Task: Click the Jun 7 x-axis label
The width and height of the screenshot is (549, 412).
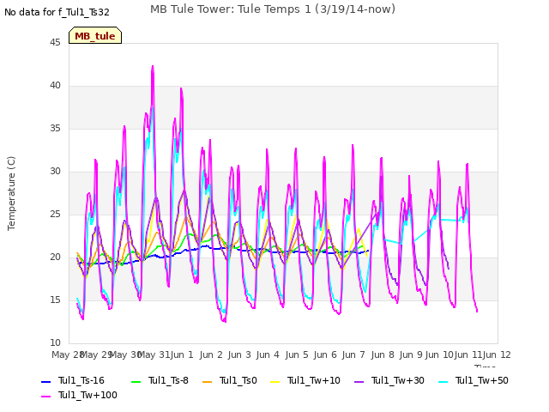Action: point(353,355)
